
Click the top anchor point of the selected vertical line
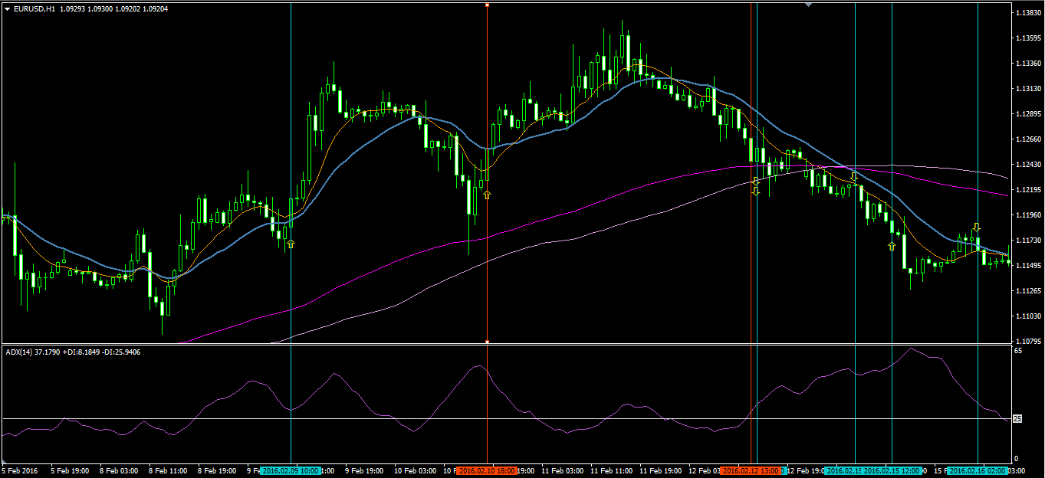487,5
